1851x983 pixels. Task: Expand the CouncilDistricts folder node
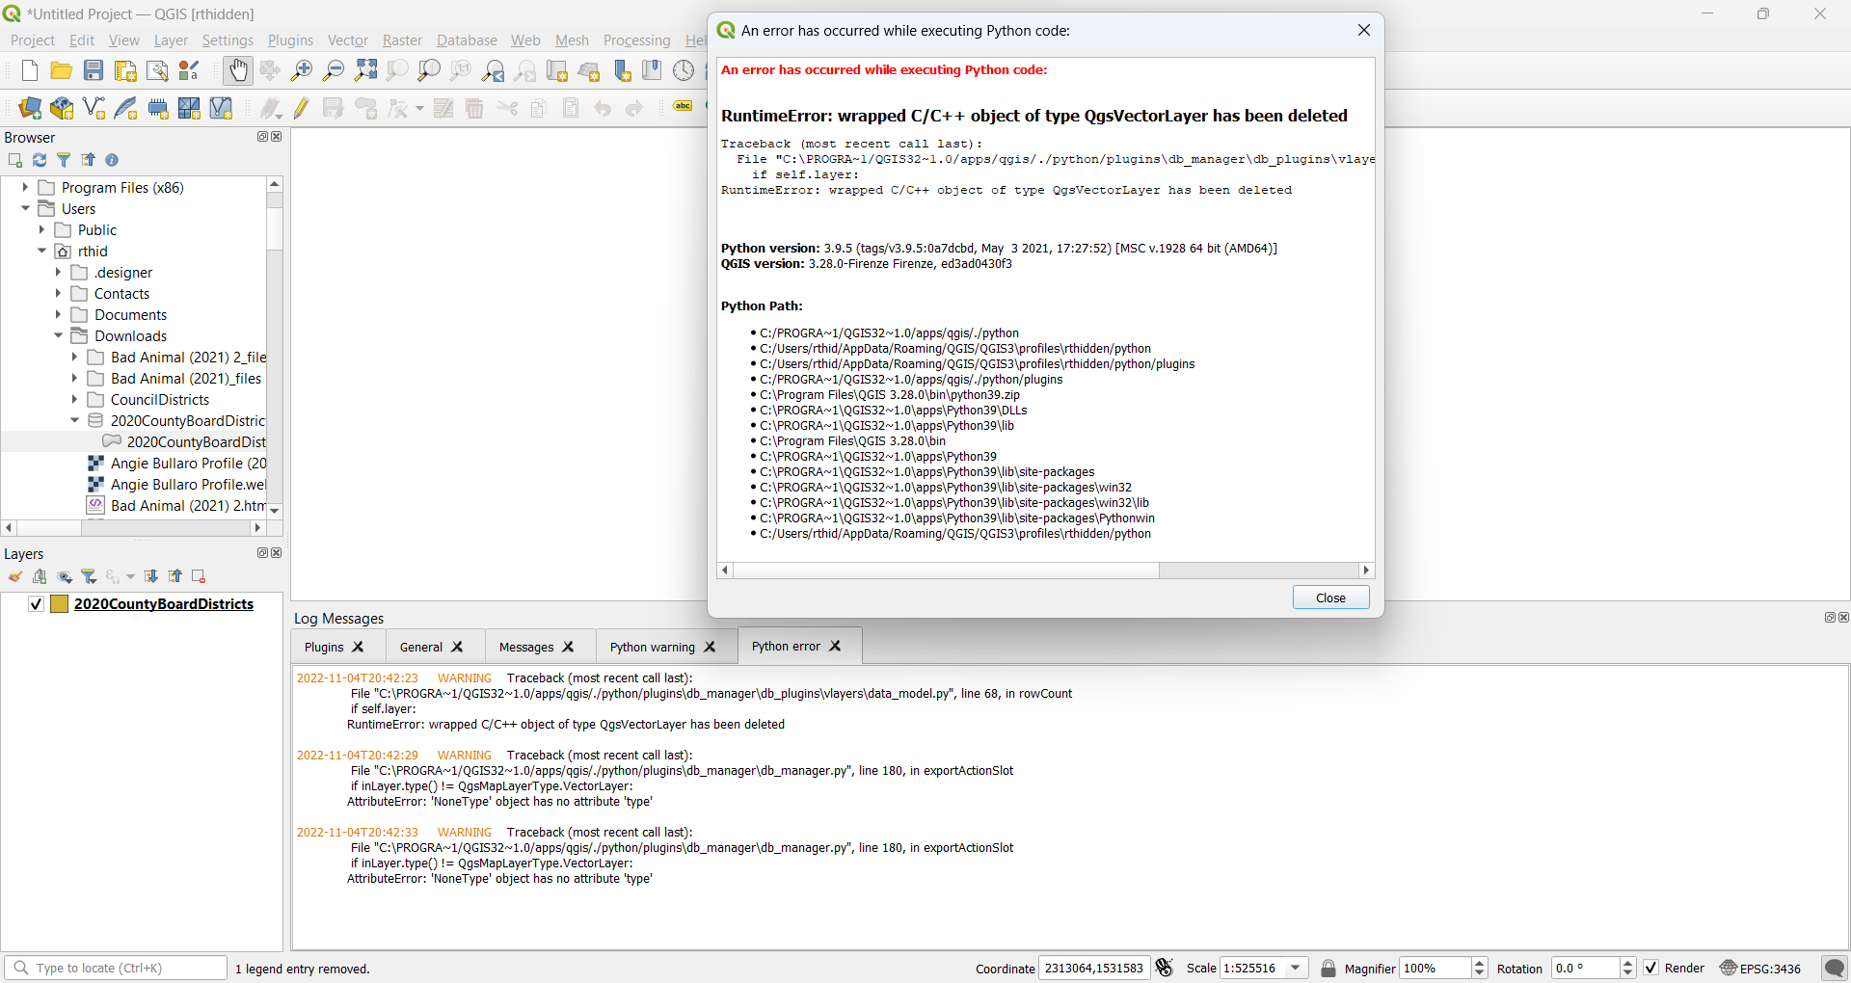(74, 400)
